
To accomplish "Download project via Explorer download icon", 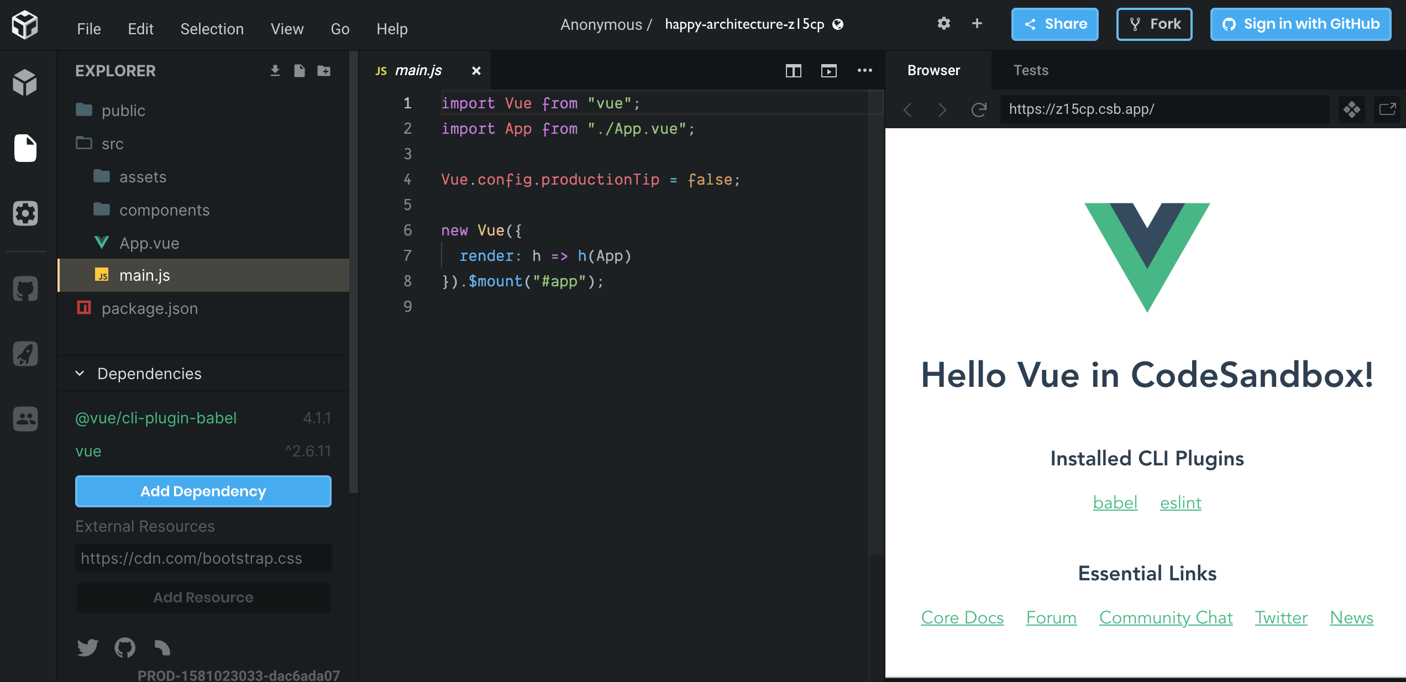I will tap(275, 71).
